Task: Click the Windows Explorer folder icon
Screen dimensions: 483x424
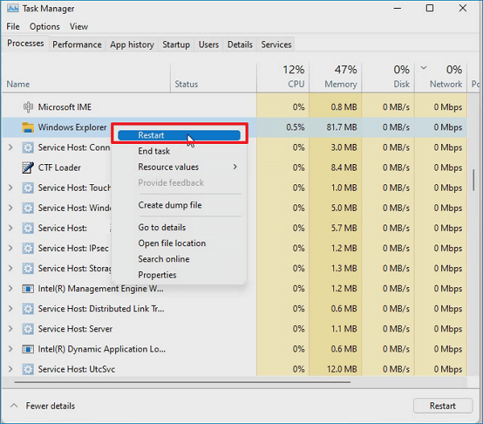Action: tap(28, 127)
